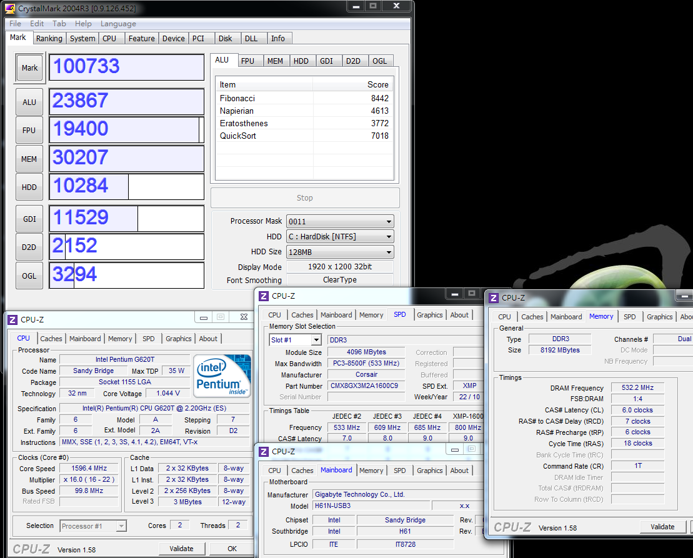693x558 pixels.
Task: Open the Caches tab in the Processor CPU-Z window
Action: [x=51, y=339]
